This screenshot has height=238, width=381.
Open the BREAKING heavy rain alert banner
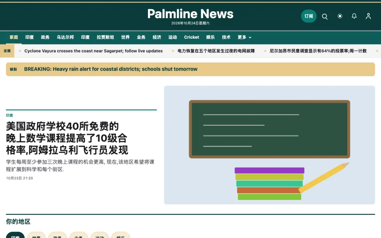(190, 69)
